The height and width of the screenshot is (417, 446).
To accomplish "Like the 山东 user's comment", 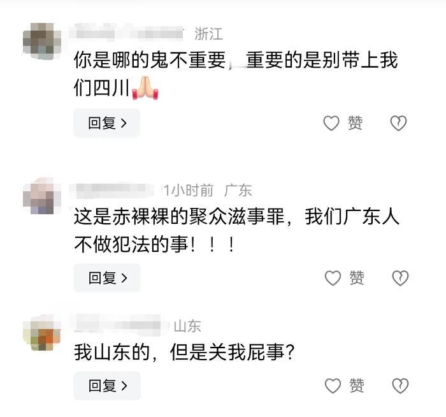I will (x=333, y=386).
